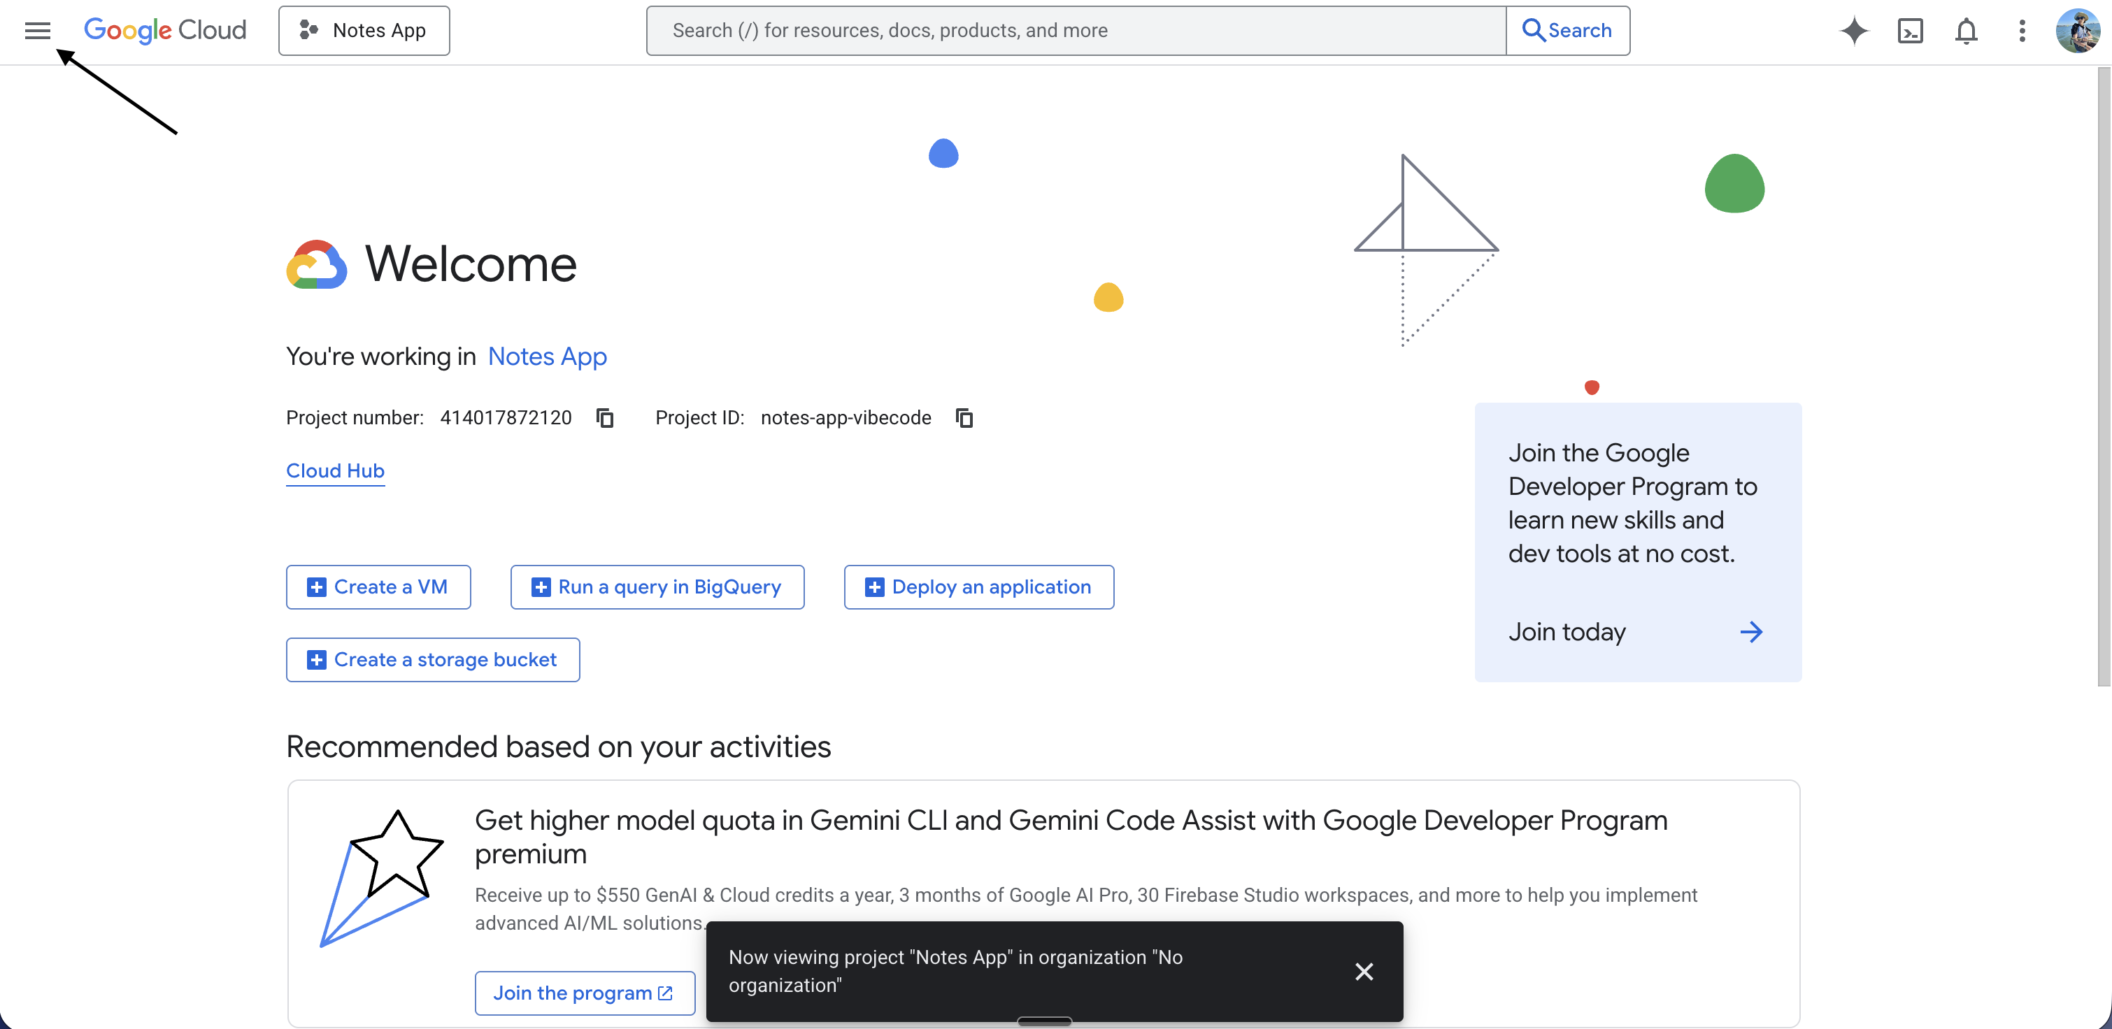Click the shooting star illustration
Screen dimensions: 2112x1029
[x=381, y=878]
